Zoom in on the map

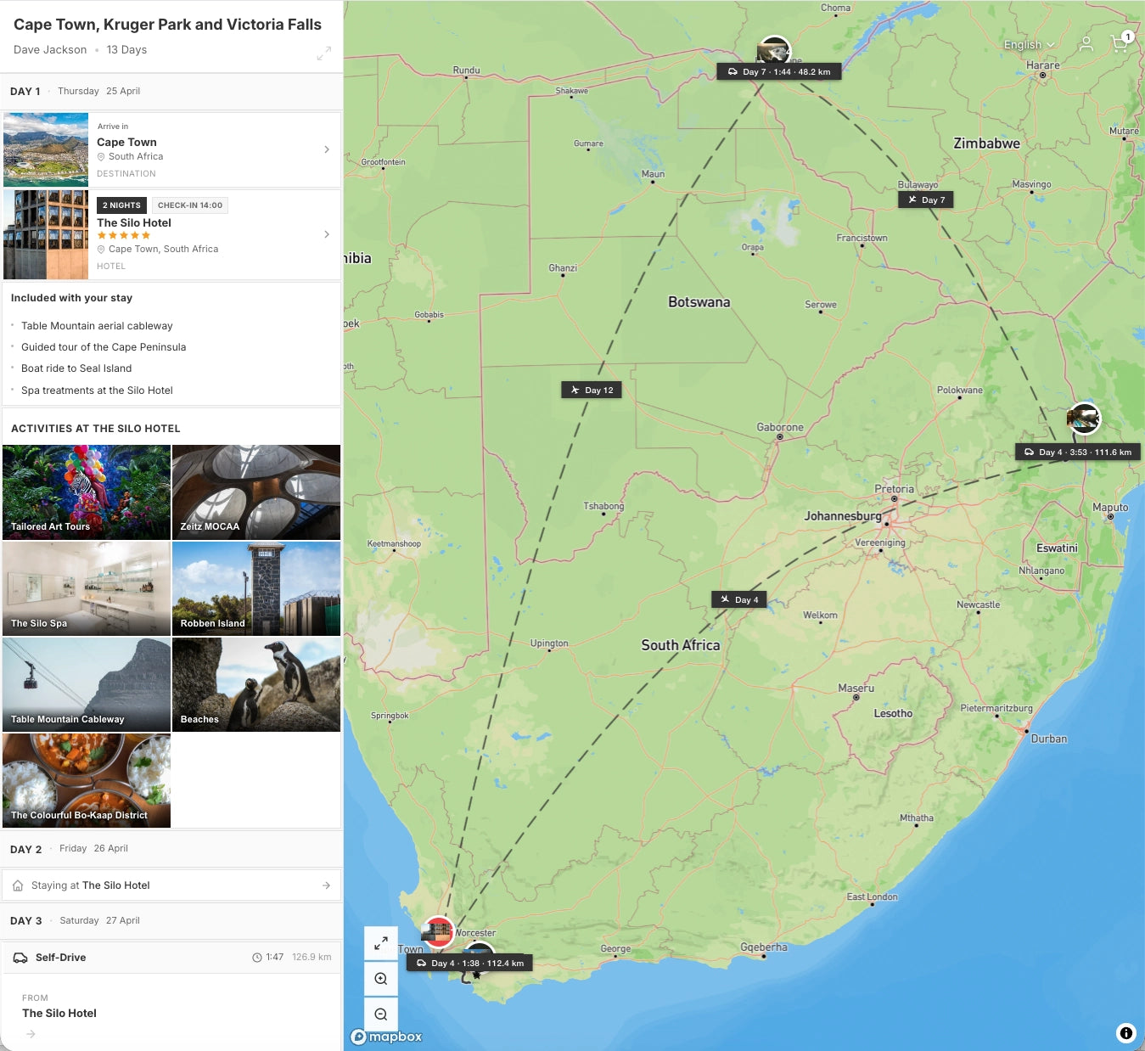[380, 979]
